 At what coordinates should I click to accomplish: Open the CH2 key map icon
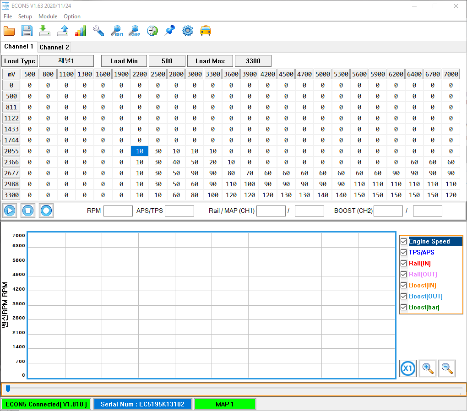(x=134, y=30)
